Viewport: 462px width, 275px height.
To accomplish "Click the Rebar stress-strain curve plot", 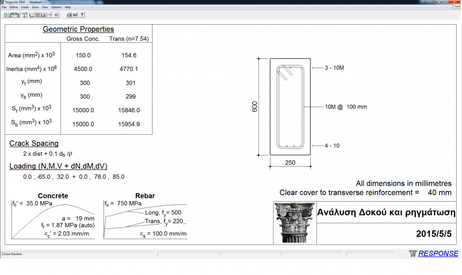I will (x=145, y=220).
